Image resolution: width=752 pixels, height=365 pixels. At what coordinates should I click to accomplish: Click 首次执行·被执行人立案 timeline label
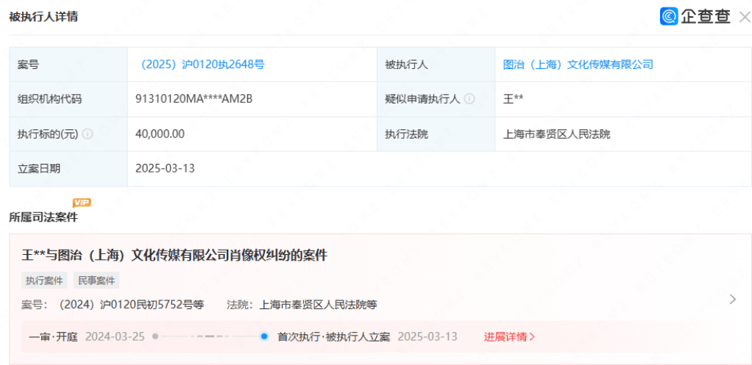(334, 337)
